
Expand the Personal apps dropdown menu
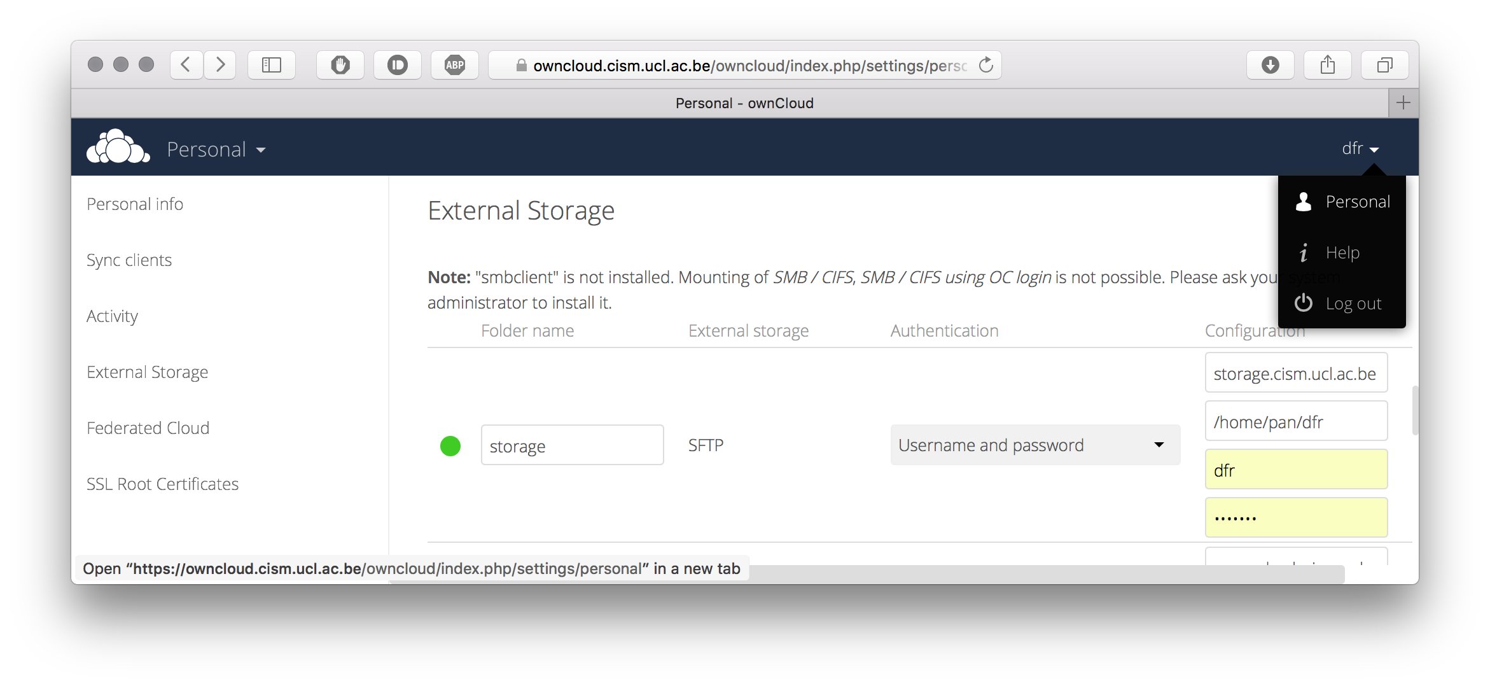216,150
